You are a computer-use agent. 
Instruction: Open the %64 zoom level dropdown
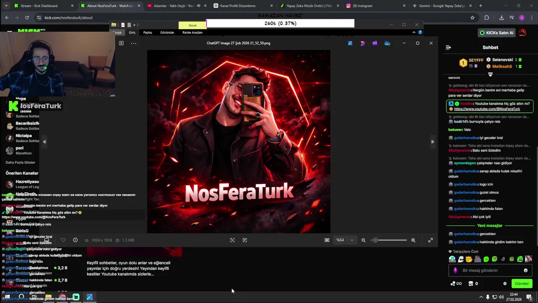click(345, 240)
